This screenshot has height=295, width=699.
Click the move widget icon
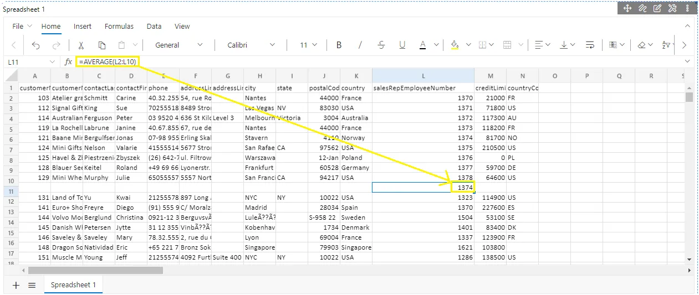click(627, 8)
